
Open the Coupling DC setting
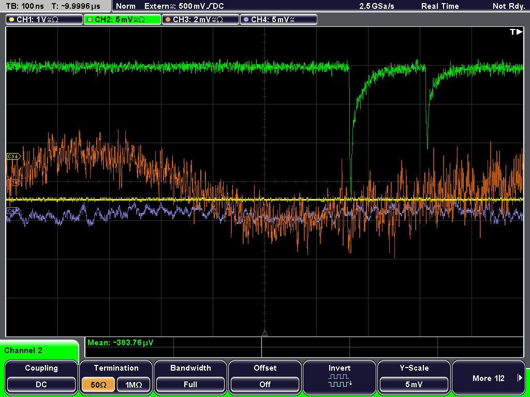click(41, 384)
